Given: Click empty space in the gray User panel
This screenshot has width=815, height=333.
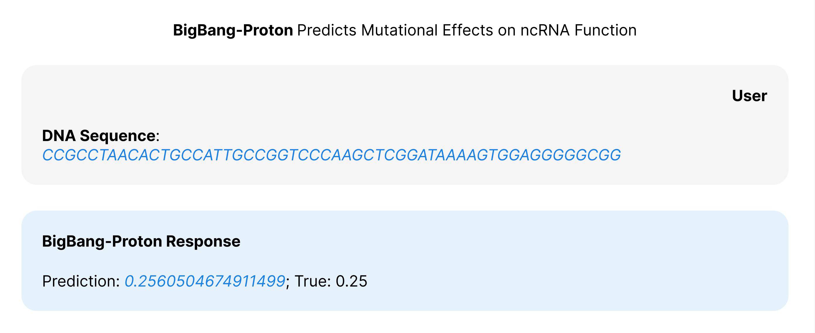Looking at the screenshot, I should point(380,101).
